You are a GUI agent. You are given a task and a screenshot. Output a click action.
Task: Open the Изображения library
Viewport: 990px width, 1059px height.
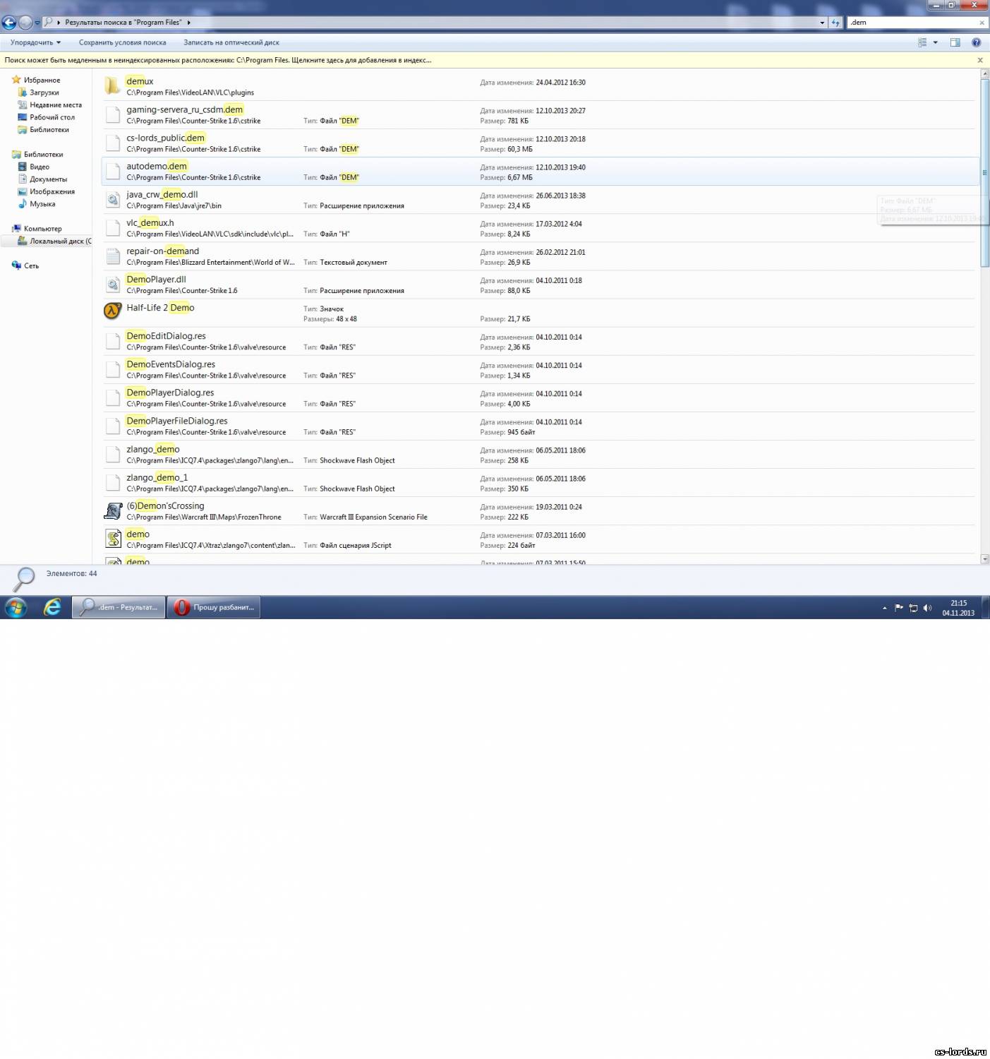[52, 191]
